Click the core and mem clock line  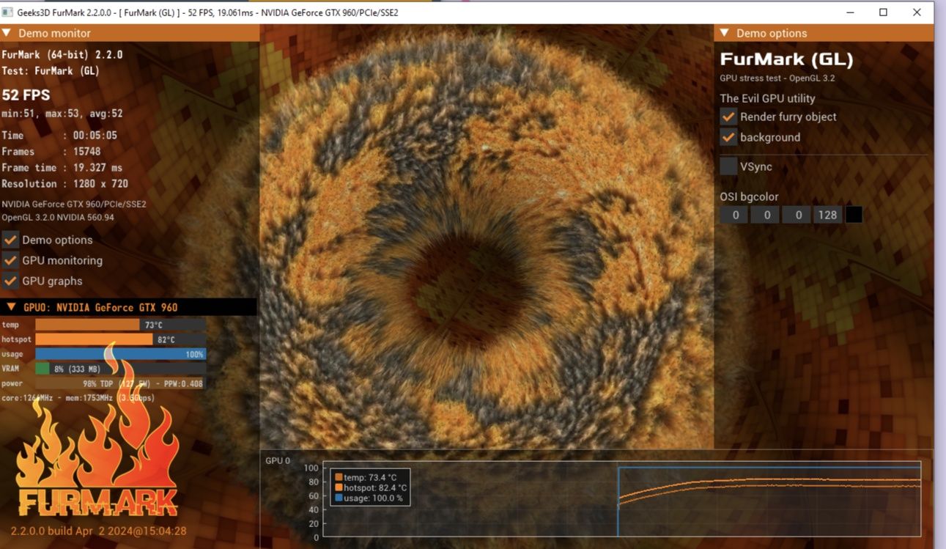click(78, 398)
